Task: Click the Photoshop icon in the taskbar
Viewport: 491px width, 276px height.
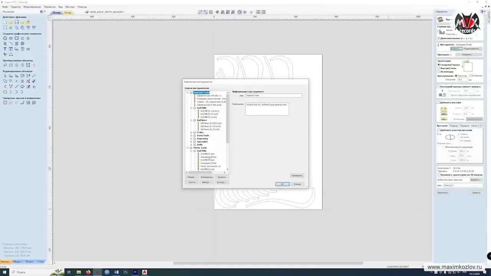Action: (126, 272)
